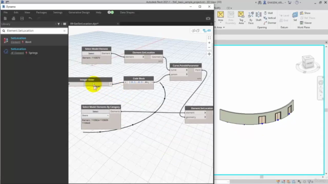Click the library filter funnel icon

(58, 24)
